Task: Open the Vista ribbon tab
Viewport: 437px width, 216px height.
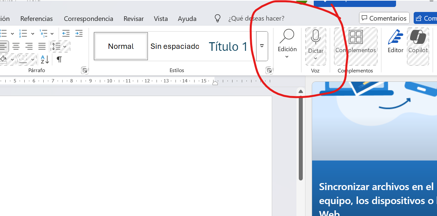Action: click(161, 19)
